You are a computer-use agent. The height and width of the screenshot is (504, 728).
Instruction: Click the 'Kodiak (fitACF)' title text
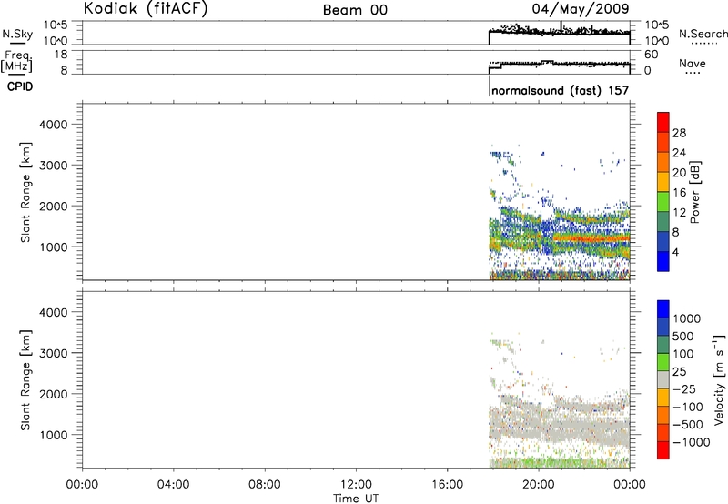click(x=146, y=9)
